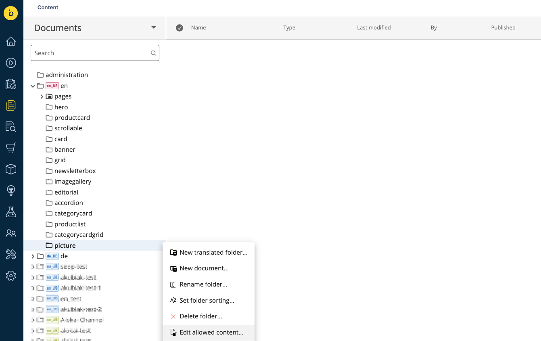541x341 pixels.
Task: Select the grid folder
Action: [60, 160]
